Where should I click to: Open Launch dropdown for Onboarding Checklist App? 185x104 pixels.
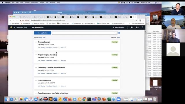(56, 73)
